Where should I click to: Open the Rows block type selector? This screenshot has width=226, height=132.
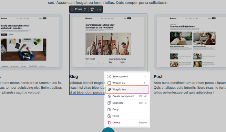click(x=80, y=9)
